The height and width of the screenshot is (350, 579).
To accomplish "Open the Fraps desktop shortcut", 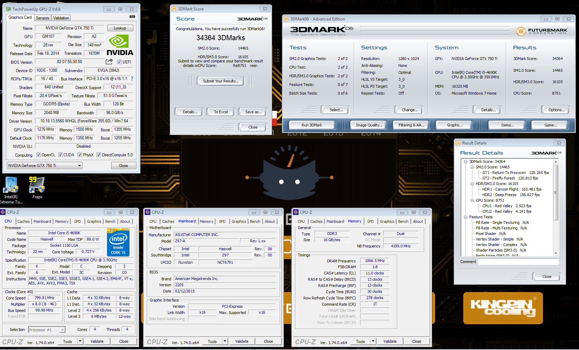I will tap(37, 188).
